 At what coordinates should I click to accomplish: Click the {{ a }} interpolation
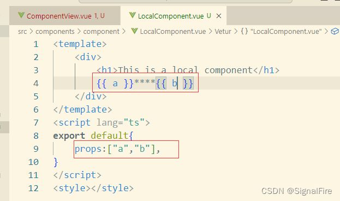tap(115, 84)
